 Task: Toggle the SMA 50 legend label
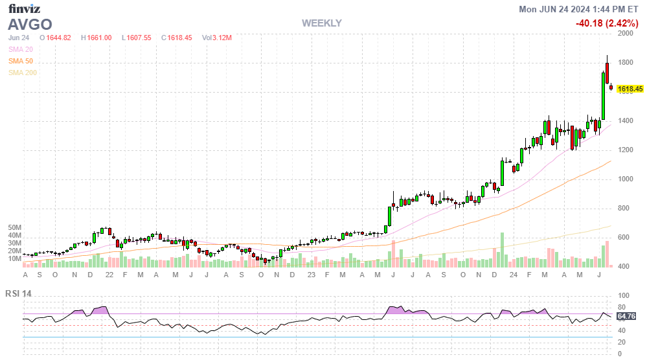click(x=21, y=61)
